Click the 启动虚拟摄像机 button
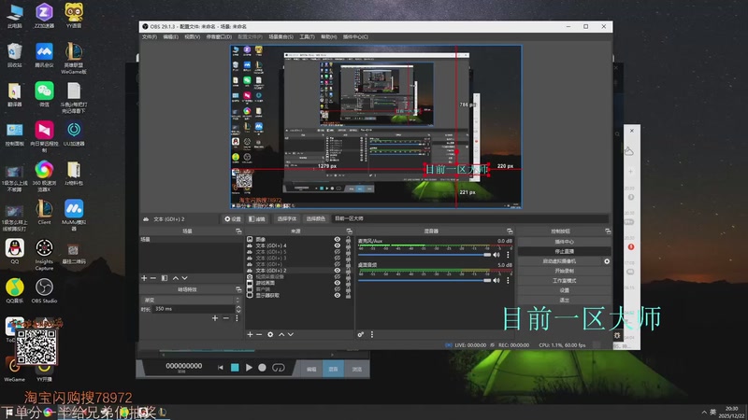 click(x=559, y=261)
